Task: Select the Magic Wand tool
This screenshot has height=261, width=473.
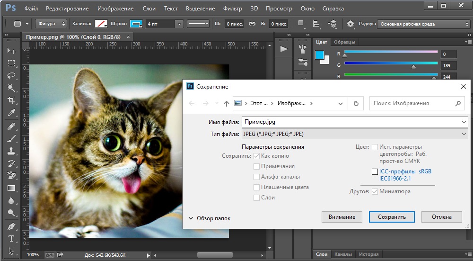Action: pyautogui.click(x=11, y=88)
